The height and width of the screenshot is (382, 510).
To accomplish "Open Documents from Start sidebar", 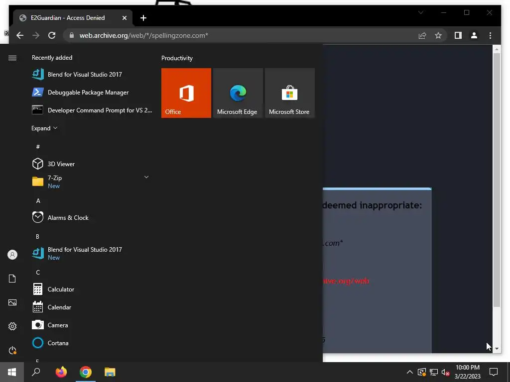I will coord(12,279).
